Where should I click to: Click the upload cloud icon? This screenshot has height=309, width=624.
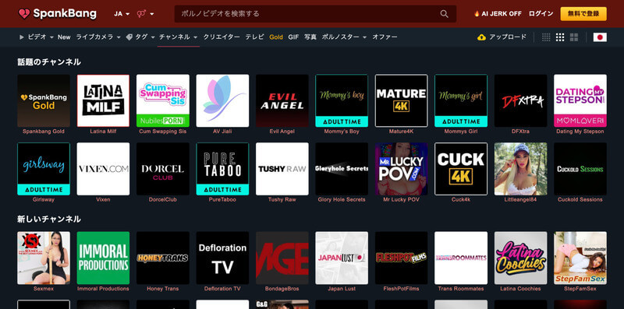point(481,37)
